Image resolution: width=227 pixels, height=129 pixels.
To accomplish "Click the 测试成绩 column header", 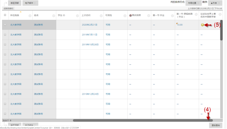I will click(x=136, y=15).
